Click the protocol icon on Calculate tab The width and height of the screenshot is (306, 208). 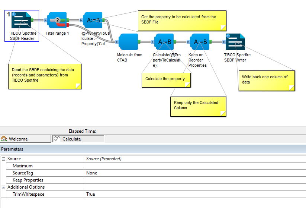(x=57, y=139)
